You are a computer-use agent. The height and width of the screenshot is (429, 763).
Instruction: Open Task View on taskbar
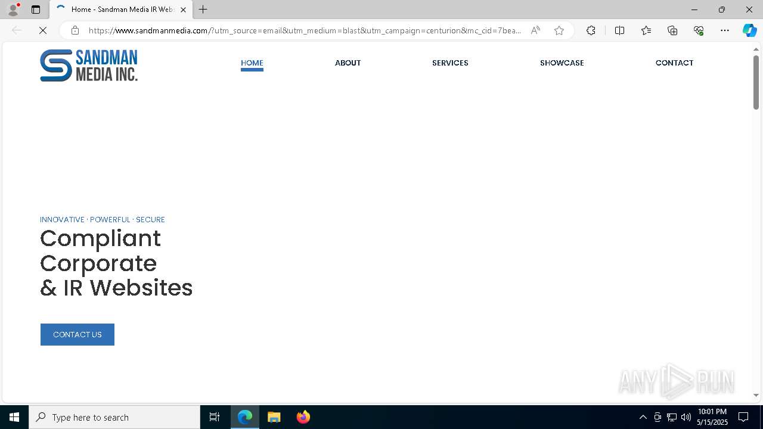pyautogui.click(x=215, y=417)
